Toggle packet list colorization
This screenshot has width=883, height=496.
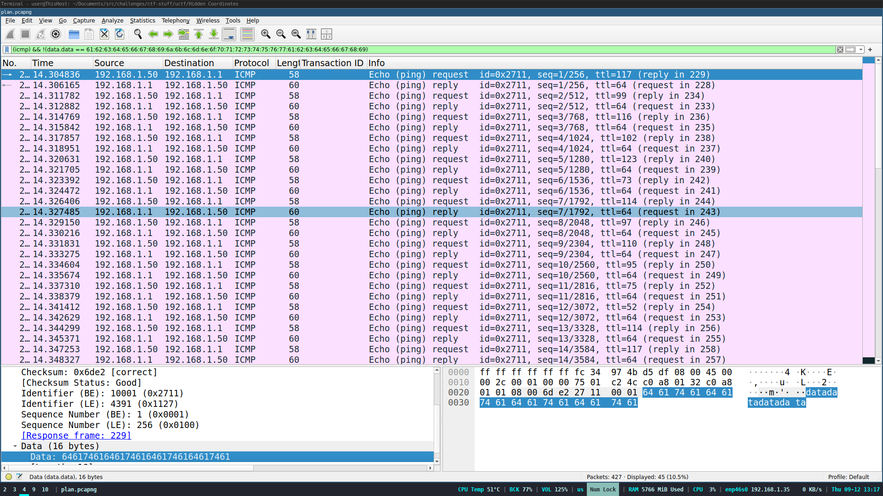(x=247, y=34)
